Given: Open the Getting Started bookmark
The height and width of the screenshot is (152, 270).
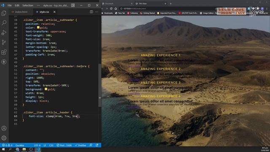Looking at the screenshot, I should (x=147, y=13).
